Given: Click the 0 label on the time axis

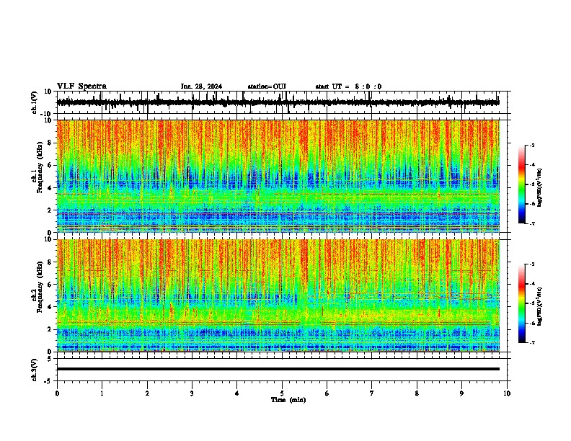Looking at the screenshot, I should pos(57,393).
